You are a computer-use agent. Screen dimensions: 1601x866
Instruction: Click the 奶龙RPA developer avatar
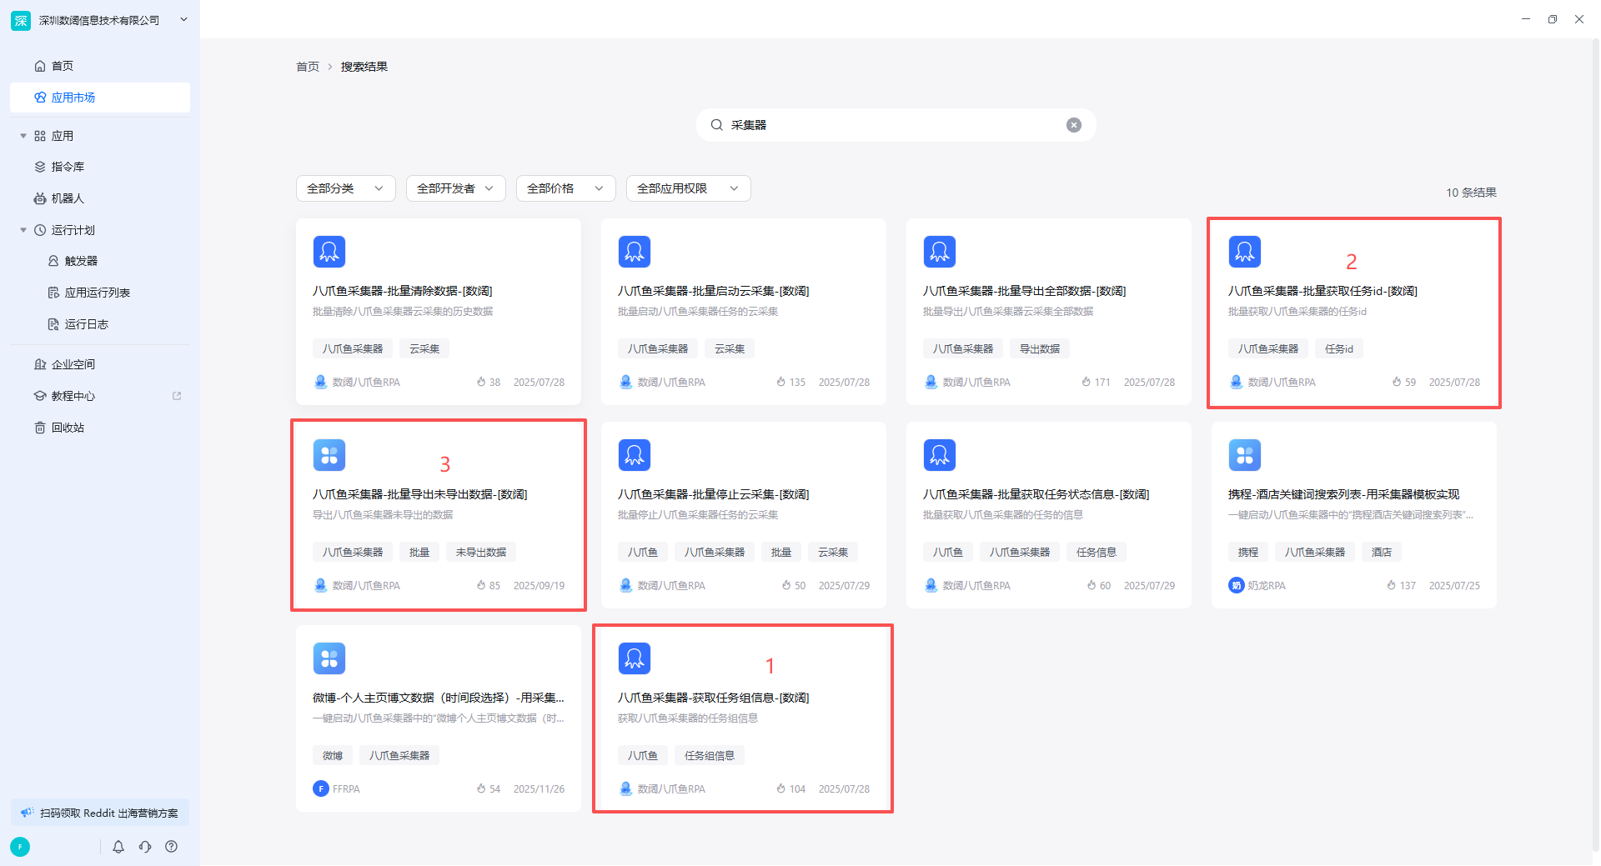(x=1236, y=585)
